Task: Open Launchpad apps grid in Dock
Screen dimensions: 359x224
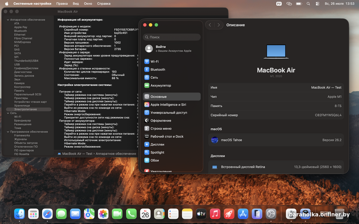Action: (x=33, y=214)
